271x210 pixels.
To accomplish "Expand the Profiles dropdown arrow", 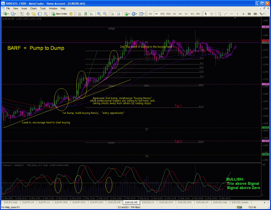I will click(x=16, y=14).
